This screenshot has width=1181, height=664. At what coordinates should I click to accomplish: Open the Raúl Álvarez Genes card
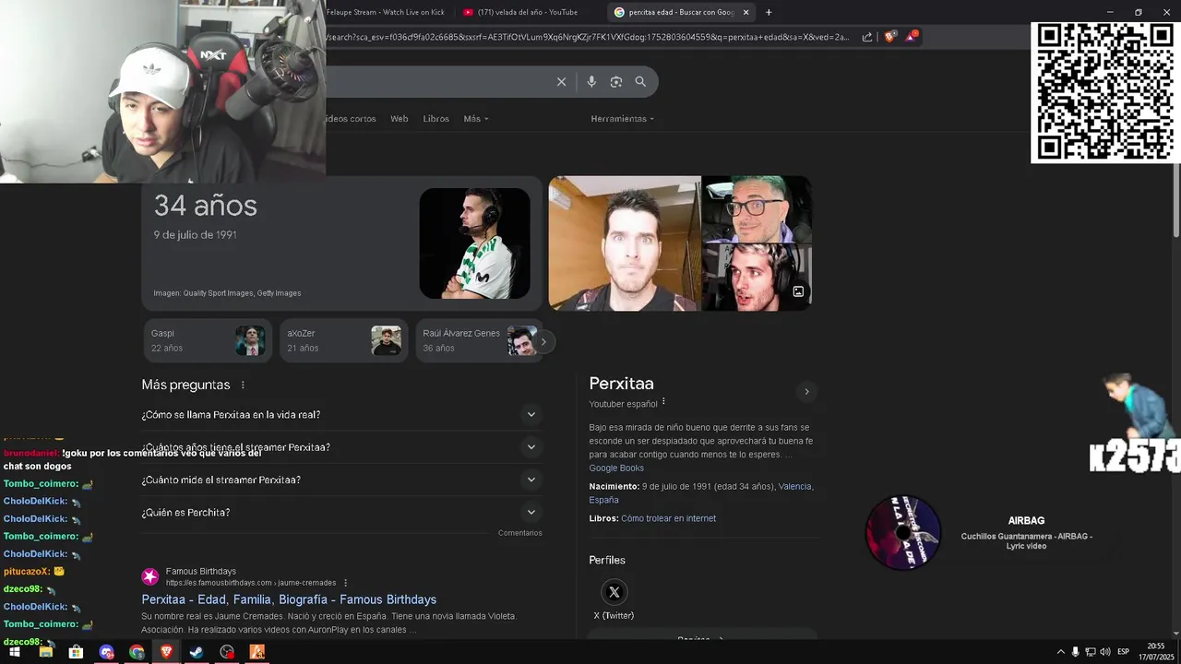click(x=477, y=341)
